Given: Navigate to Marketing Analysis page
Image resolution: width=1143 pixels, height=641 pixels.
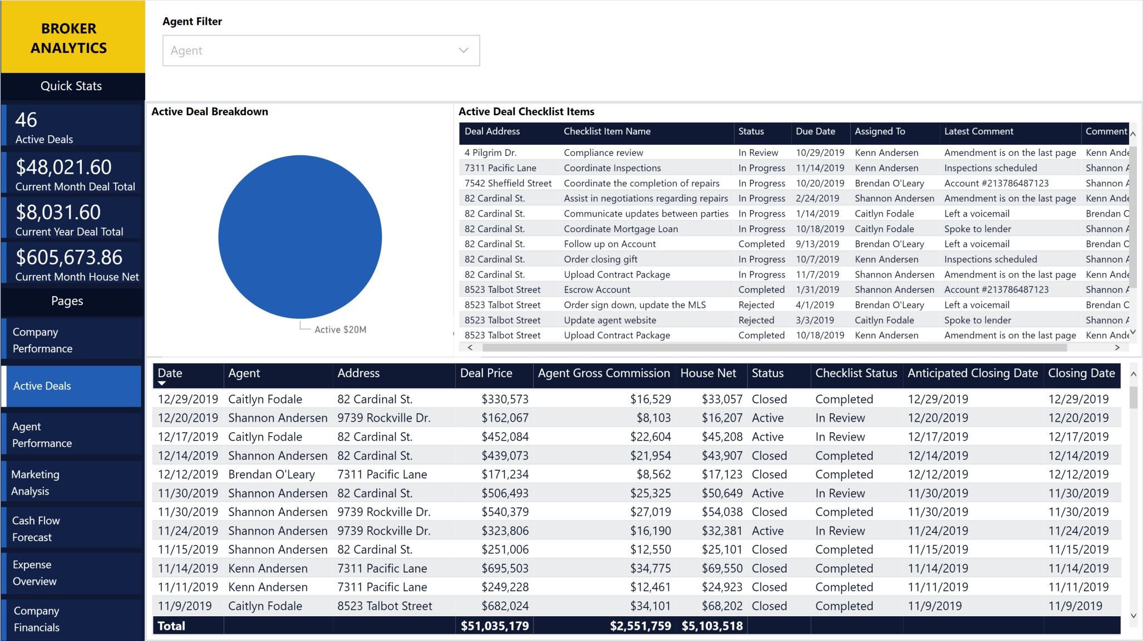Looking at the screenshot, I should click(71, 482).
